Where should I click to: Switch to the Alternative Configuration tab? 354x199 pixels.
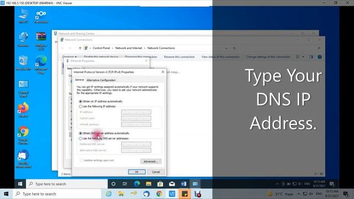point(101,80)
